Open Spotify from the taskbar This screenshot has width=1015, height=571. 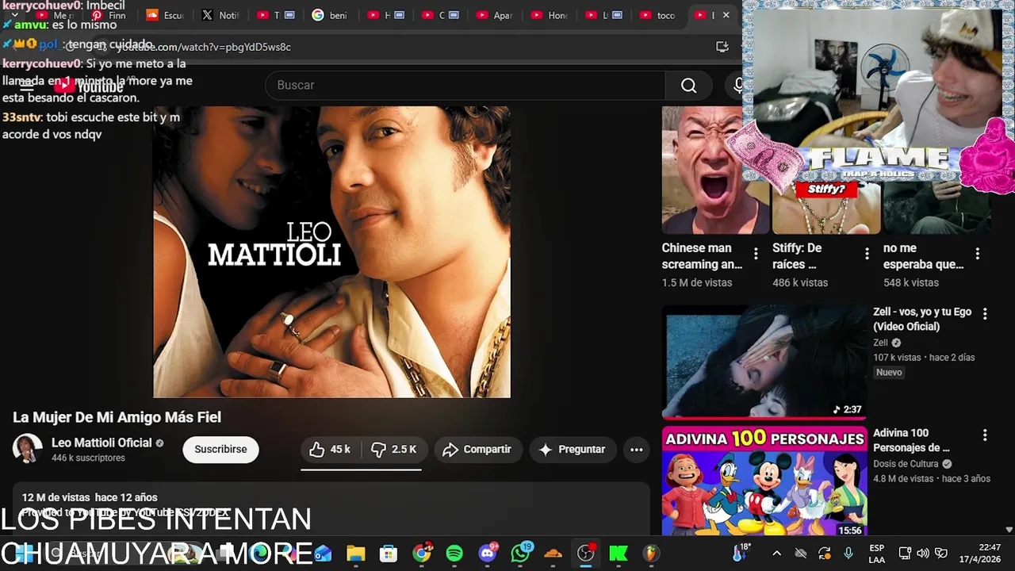tap(454, 554)
